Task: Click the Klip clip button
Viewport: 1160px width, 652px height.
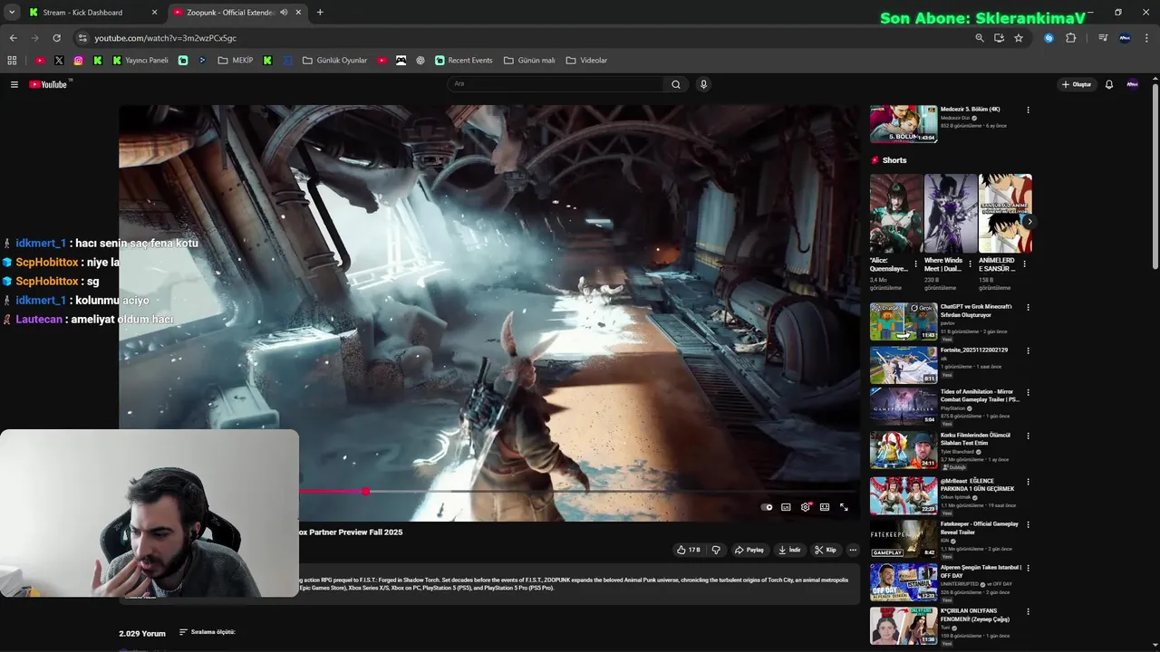Action: [x=825, y=550]
